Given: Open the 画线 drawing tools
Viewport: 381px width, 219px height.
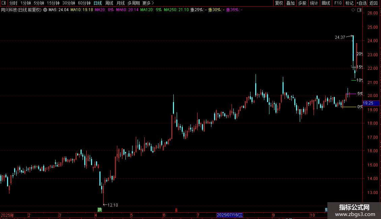Looking at the screenshot, I should pos(326,3).
